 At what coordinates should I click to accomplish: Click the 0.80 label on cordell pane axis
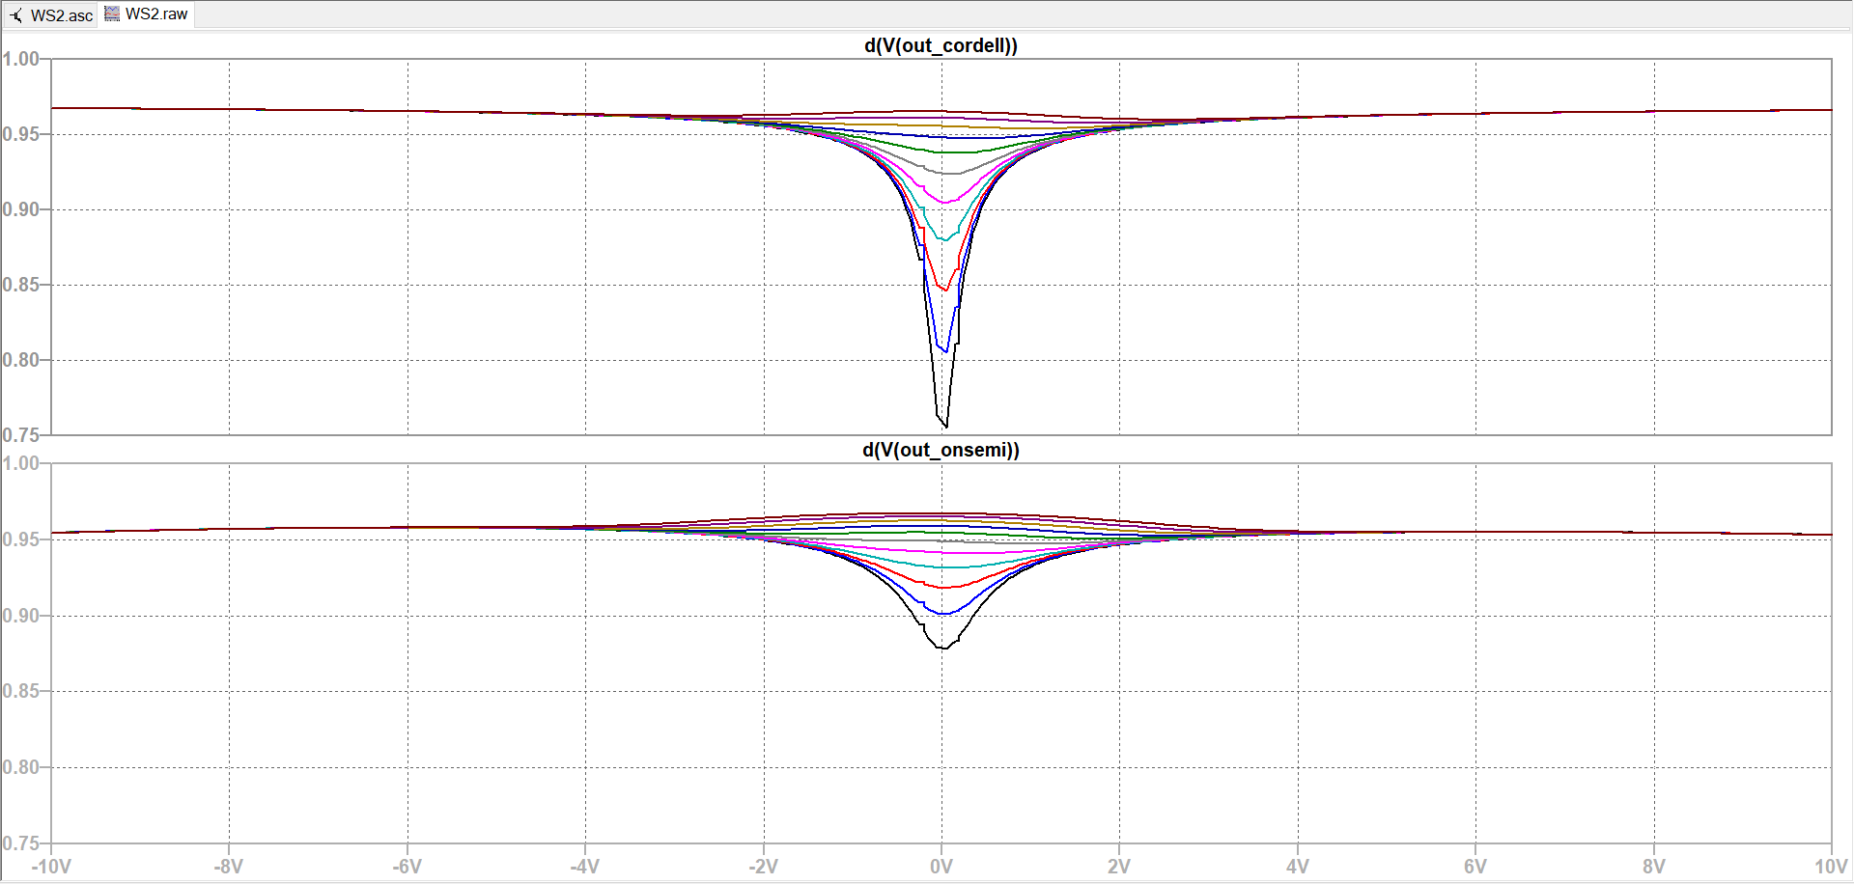click(21, 360)
